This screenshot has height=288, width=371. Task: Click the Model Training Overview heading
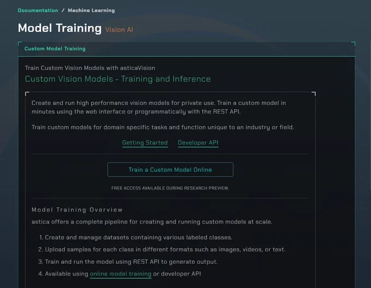(77, 210)
